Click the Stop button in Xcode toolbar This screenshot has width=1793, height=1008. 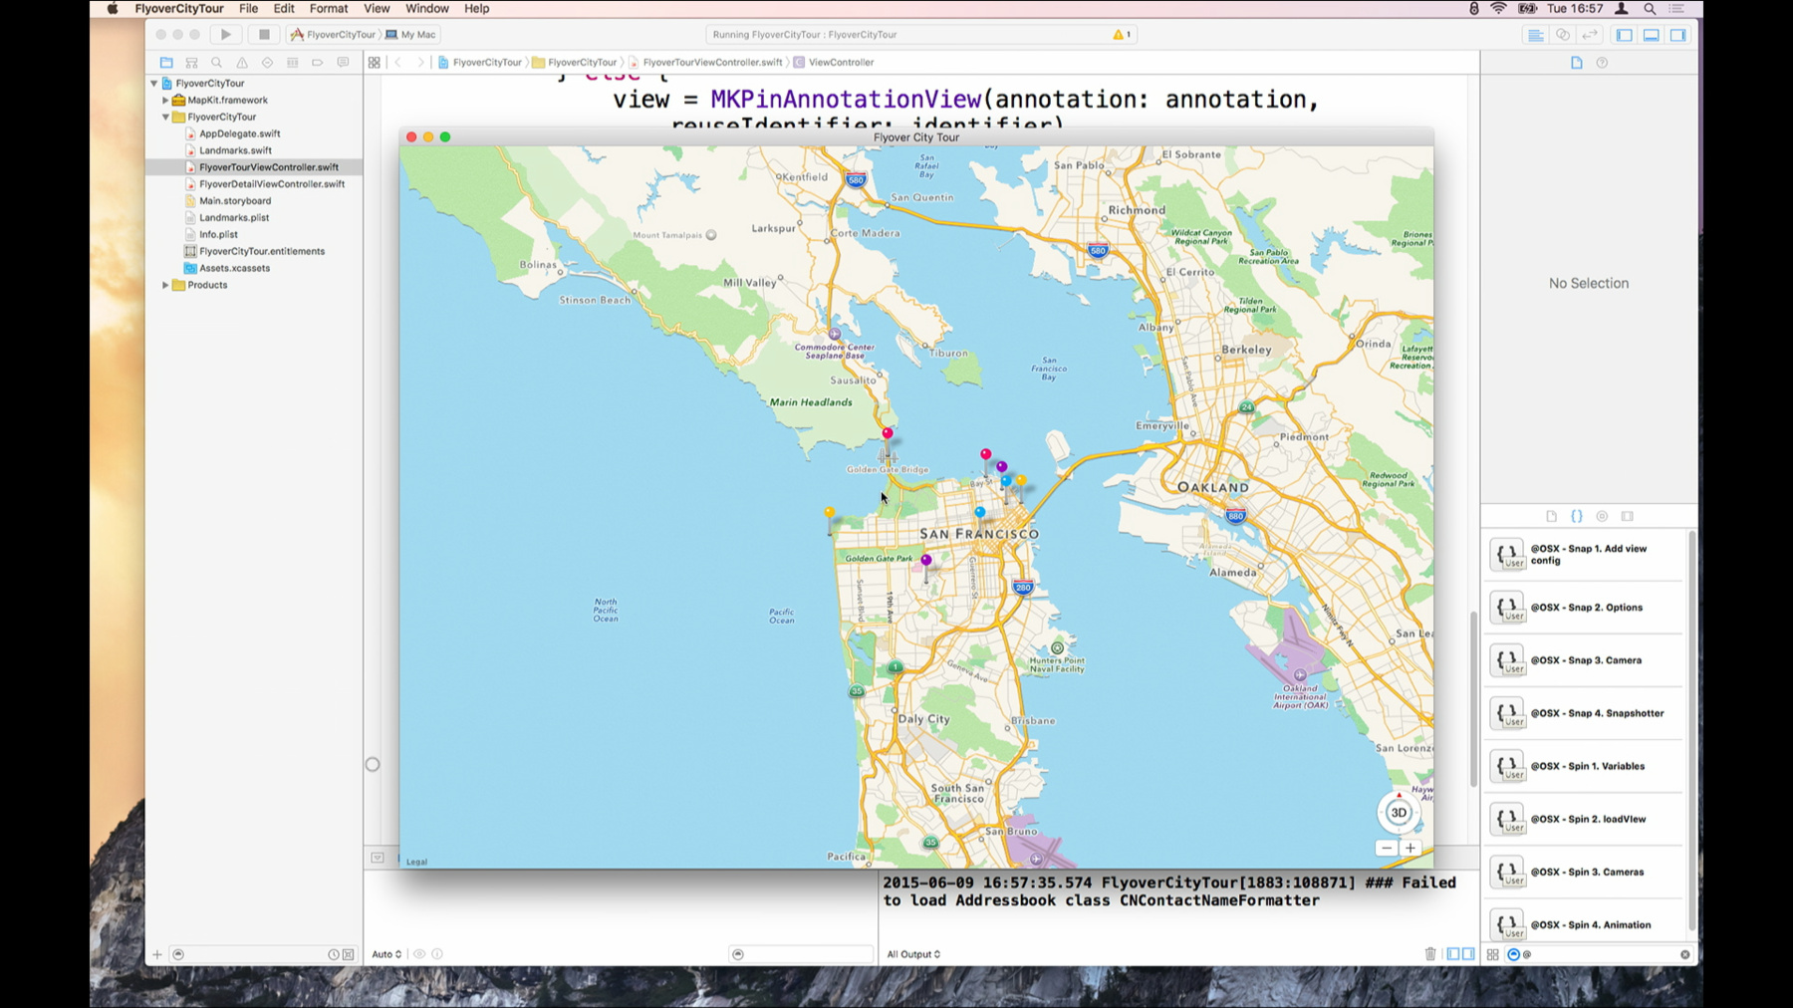264,34
